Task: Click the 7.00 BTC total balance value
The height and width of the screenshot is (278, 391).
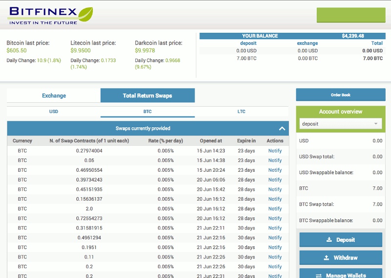Action: 372,58
